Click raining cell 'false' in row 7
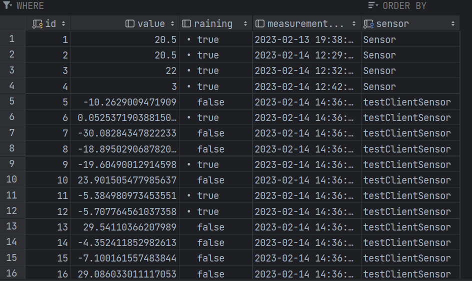This screenshot has width=472, height=281. (x=216, y=133)
